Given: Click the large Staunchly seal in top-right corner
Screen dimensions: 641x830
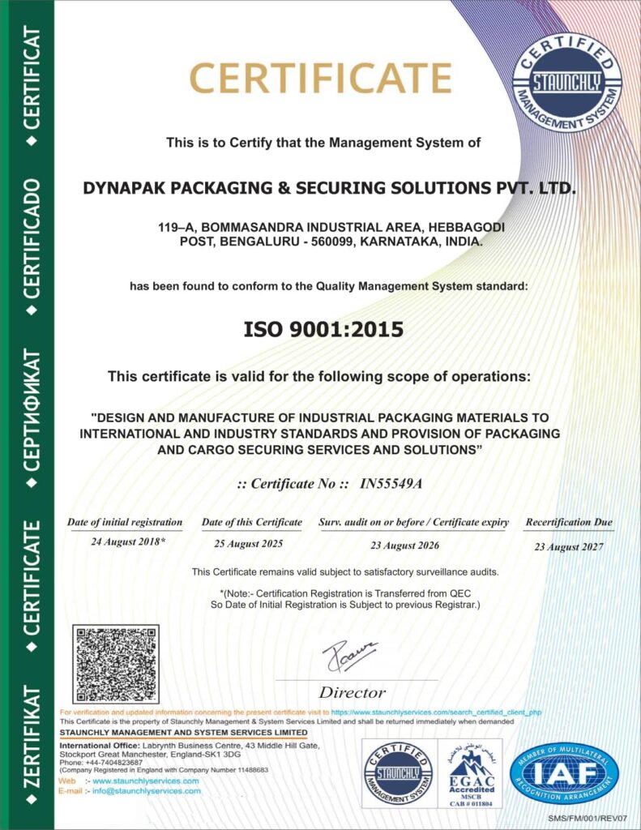Looking at the screenshot, I should click(566, 83).
